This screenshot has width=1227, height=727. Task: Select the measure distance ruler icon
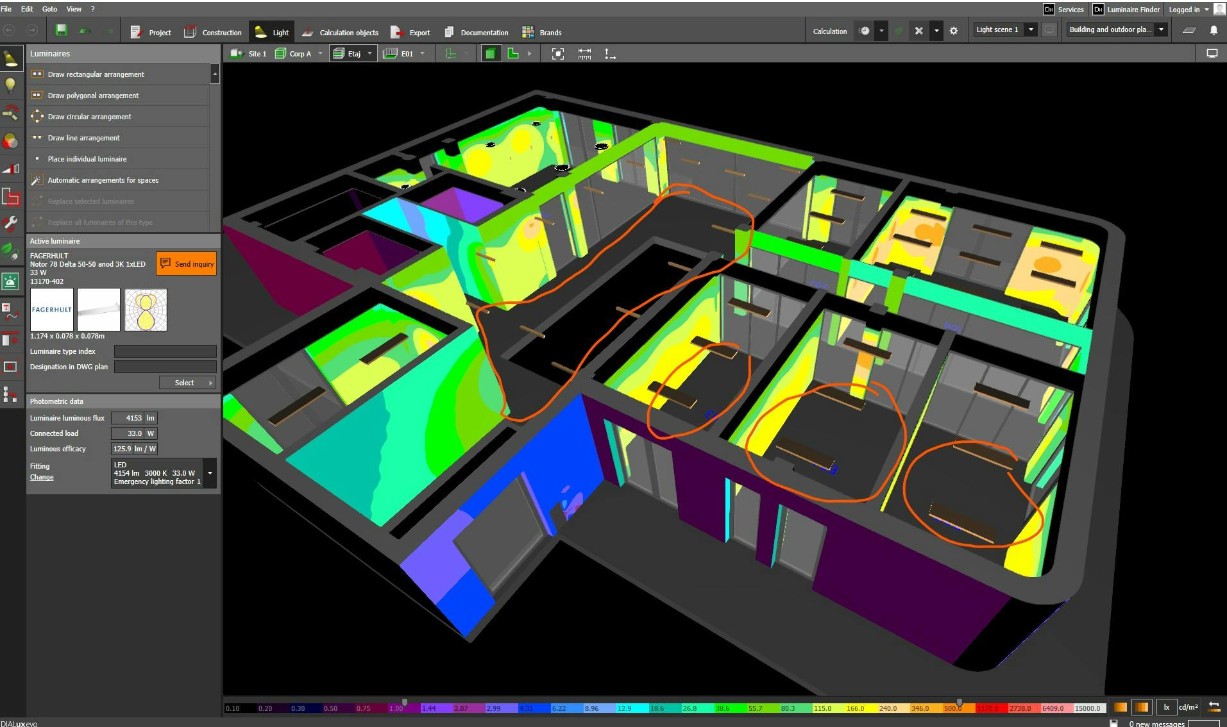584,54
